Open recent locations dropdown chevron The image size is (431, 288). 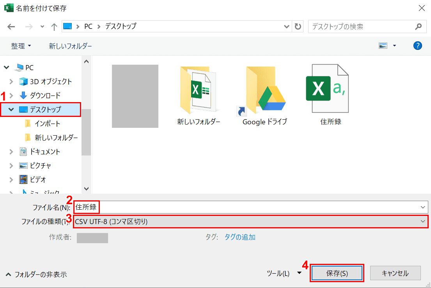click(42, 27)
